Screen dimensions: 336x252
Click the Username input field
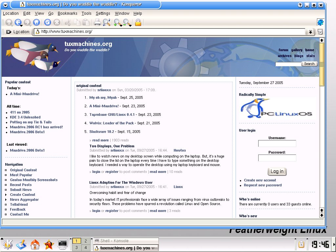[x=277, y=144]
